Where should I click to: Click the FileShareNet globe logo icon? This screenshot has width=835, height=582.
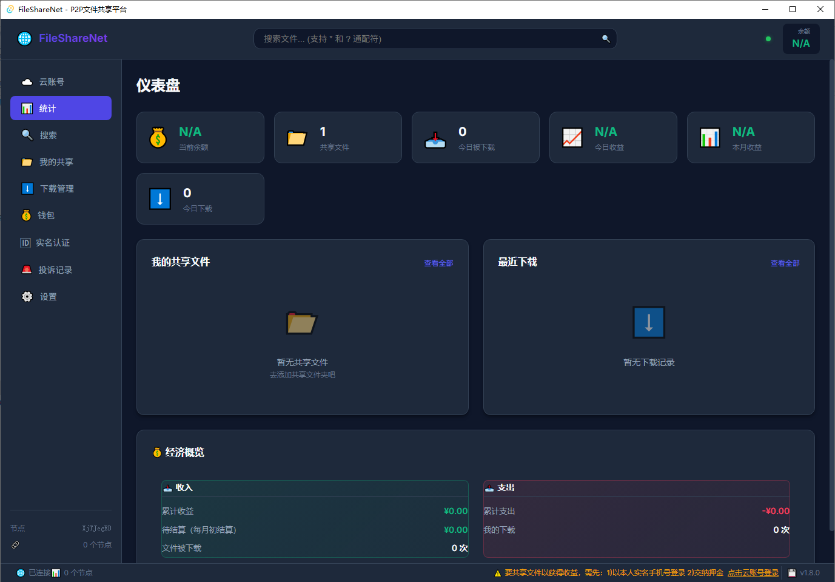click(x=25, y=38)
